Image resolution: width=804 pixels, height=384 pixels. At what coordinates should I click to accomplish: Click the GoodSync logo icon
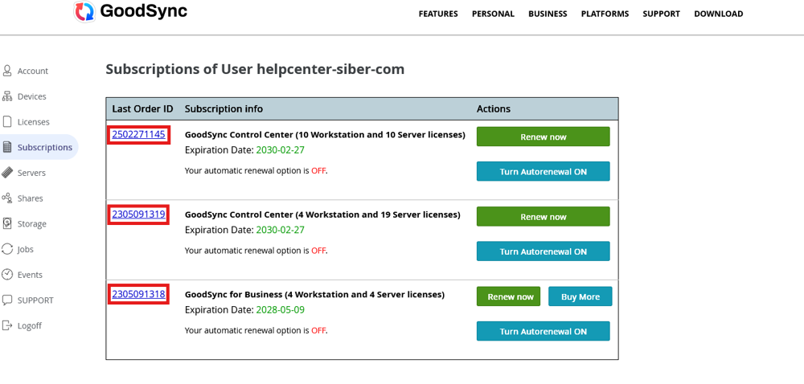(x=84, y=12)
